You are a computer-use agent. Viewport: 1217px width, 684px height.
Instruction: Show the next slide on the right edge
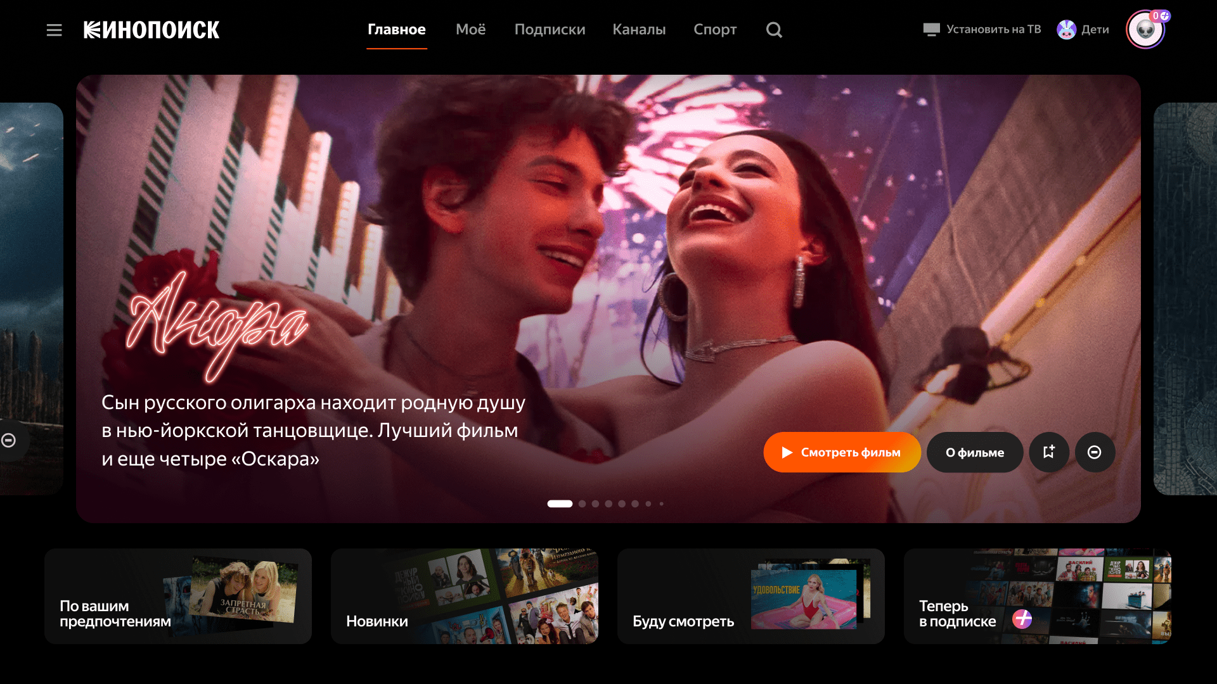[x=1185, y=298]
